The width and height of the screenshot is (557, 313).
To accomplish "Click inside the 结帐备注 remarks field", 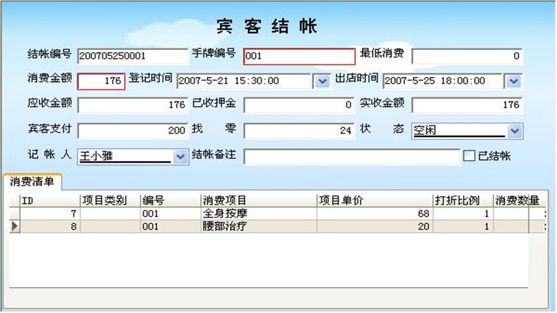I will pyautogui.click(x=352, y=157).
